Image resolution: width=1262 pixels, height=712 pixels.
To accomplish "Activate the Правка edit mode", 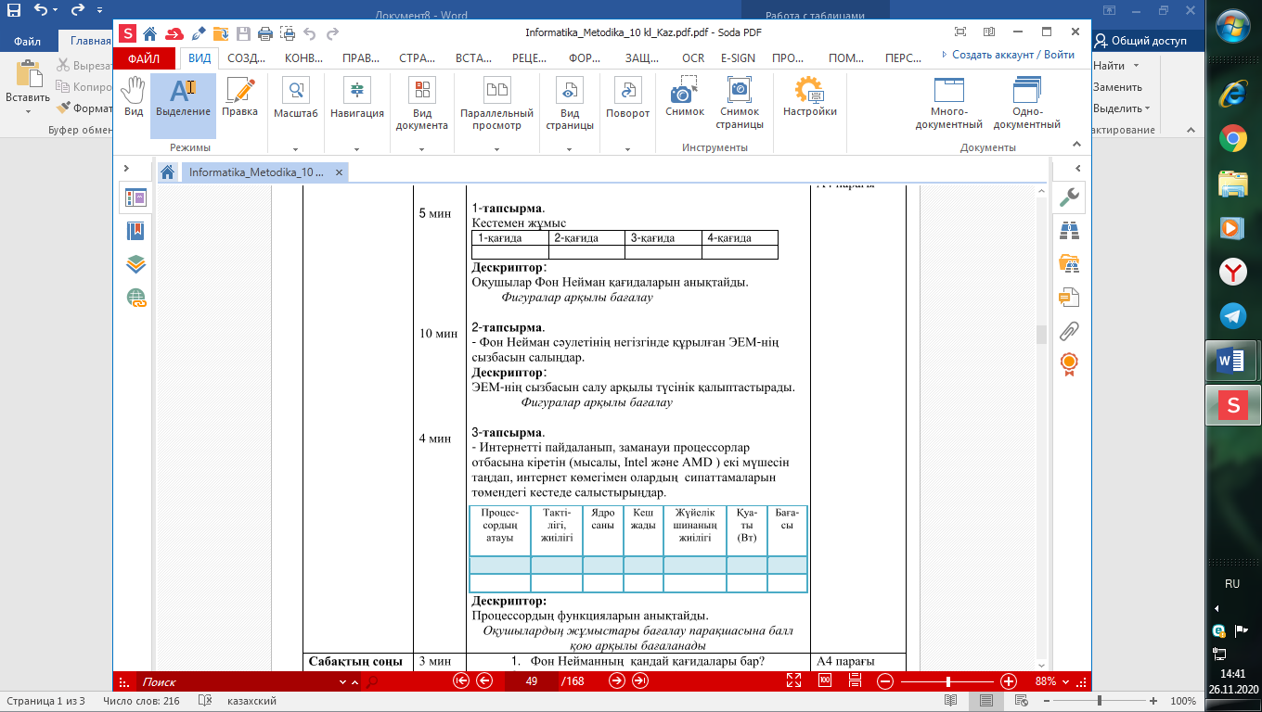I will click(239, 97).
